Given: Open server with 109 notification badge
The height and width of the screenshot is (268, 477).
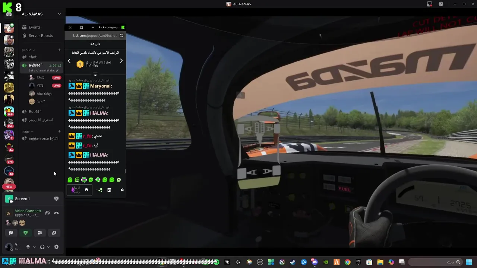Looking at the screenshot, I should (x=9, y=123).
